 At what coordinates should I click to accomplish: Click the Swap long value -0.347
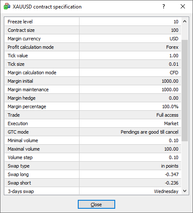172,174
